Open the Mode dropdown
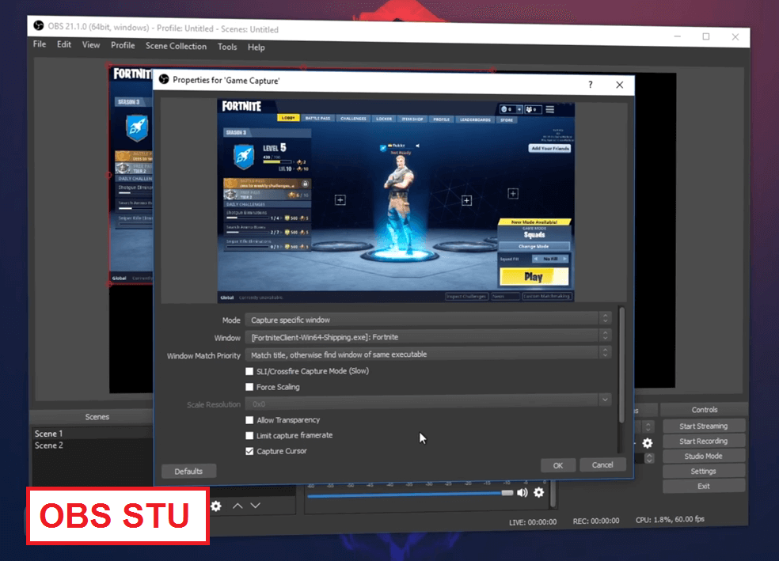This screenshot has height=561, width=779. (x=427, y=319)
